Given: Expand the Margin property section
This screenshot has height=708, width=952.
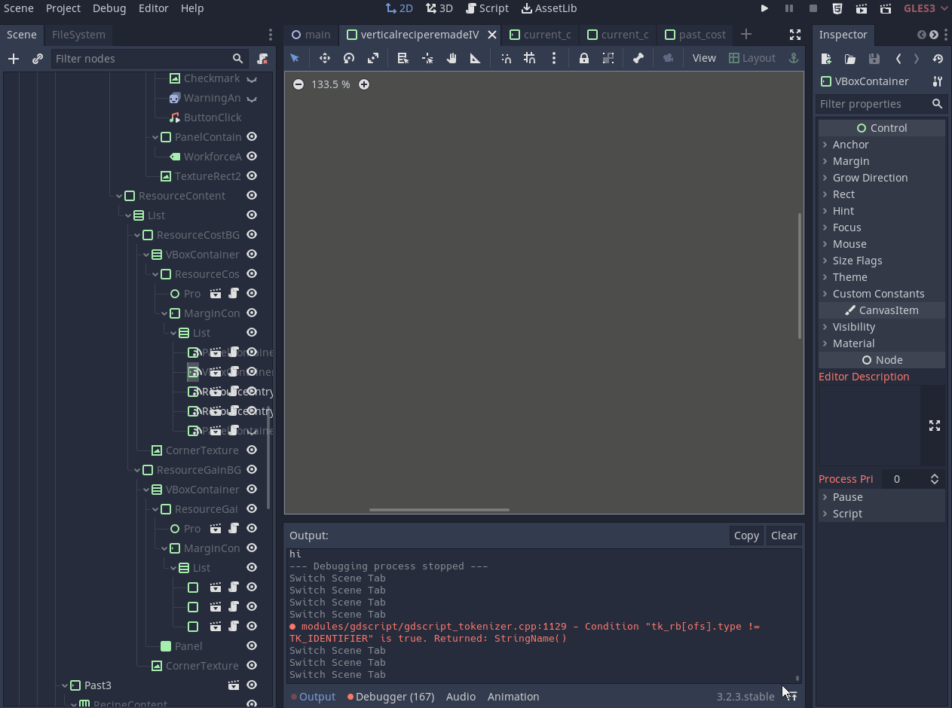Looking at the screenshot, I should coord(881,161).
